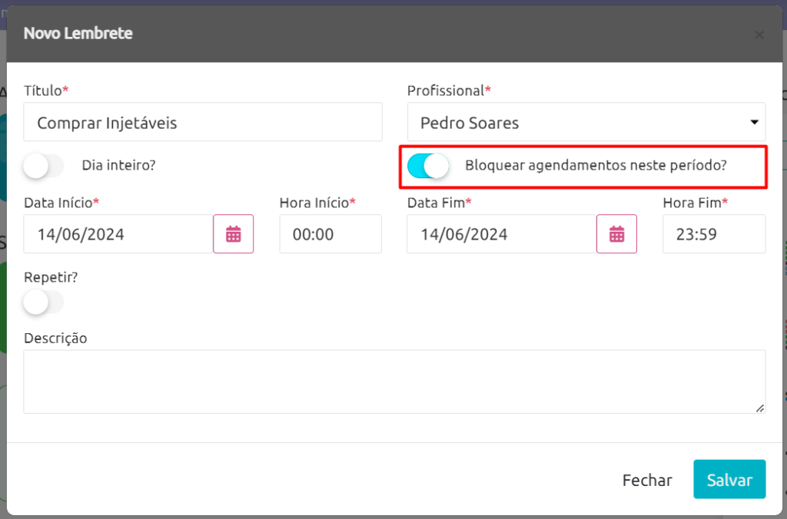Open the calendar picker for Data Início
The width and height of the screenshot is (787, 519).
point(234,233)
